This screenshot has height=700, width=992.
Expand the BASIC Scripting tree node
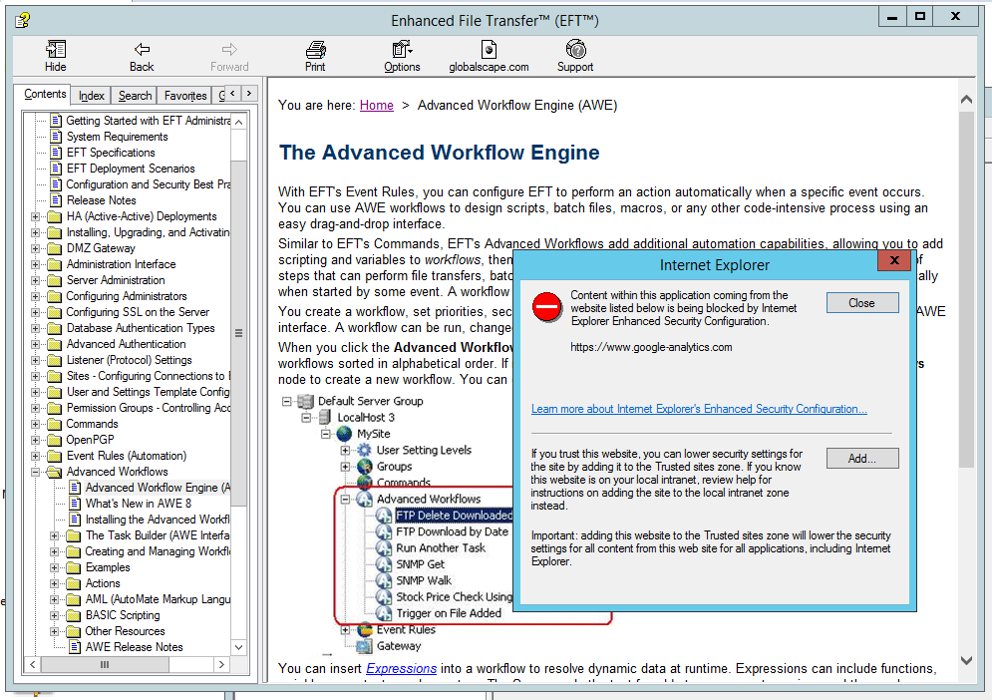click(55, 615)
